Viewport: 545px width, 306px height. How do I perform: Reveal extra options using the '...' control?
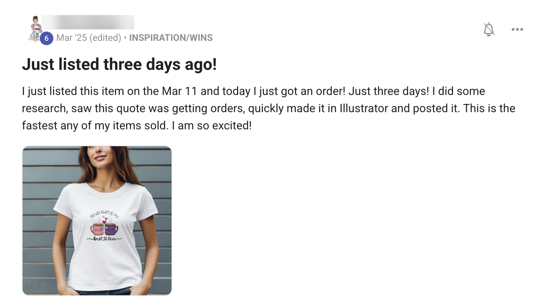point(517,29)
